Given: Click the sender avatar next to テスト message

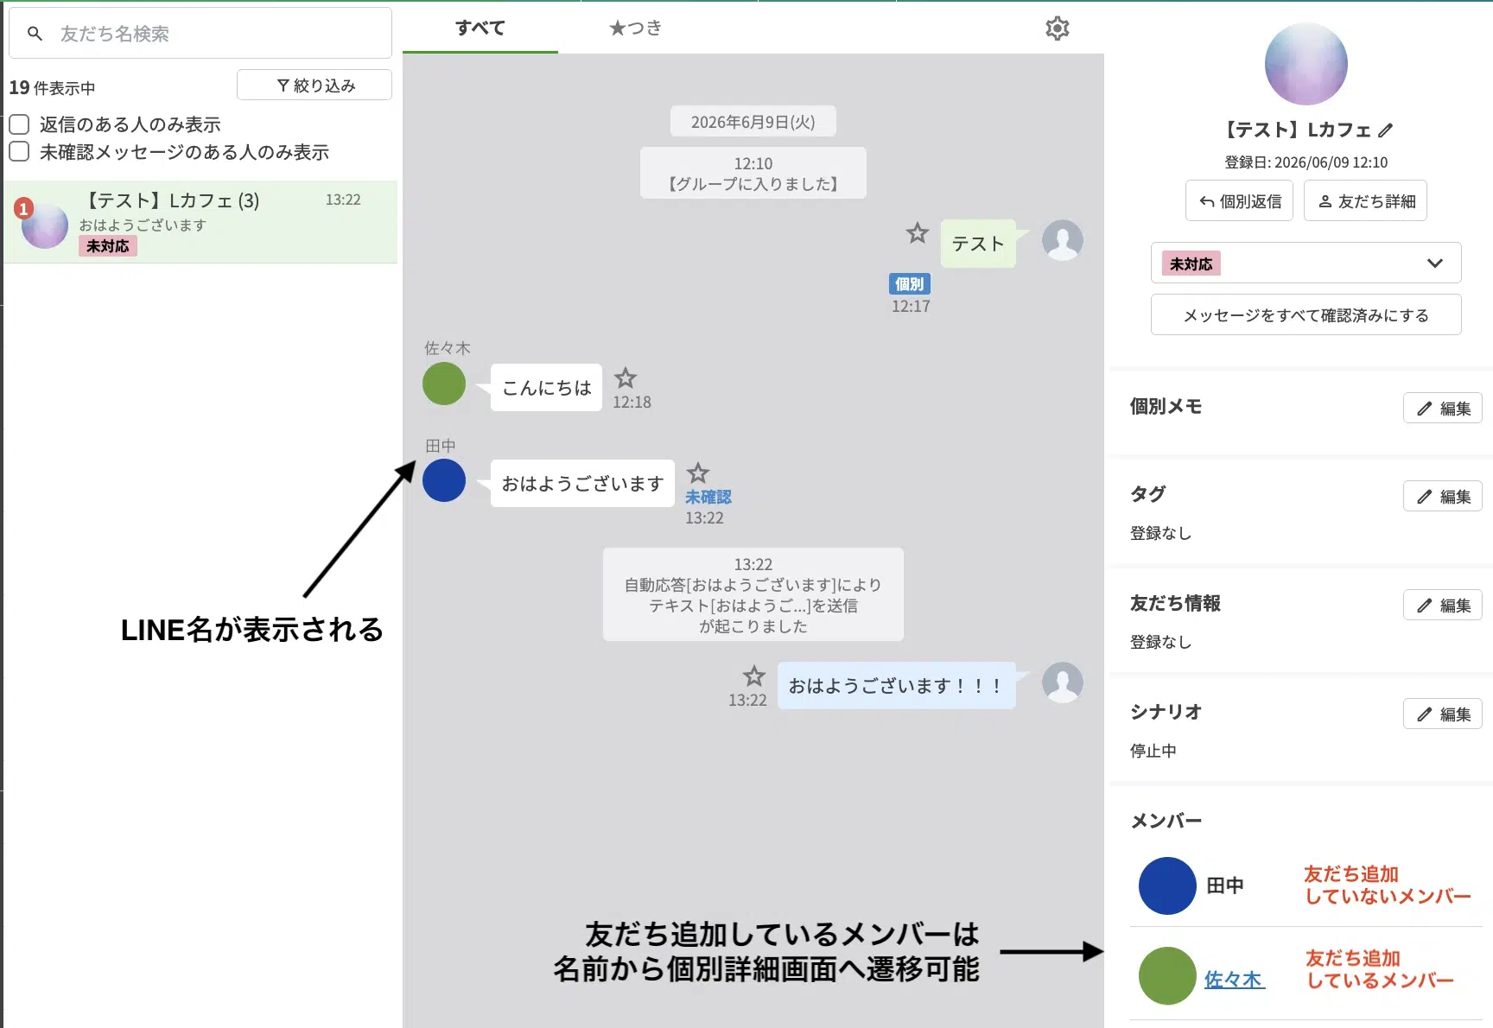Looking at the screenshot, I should [1062, 240].
